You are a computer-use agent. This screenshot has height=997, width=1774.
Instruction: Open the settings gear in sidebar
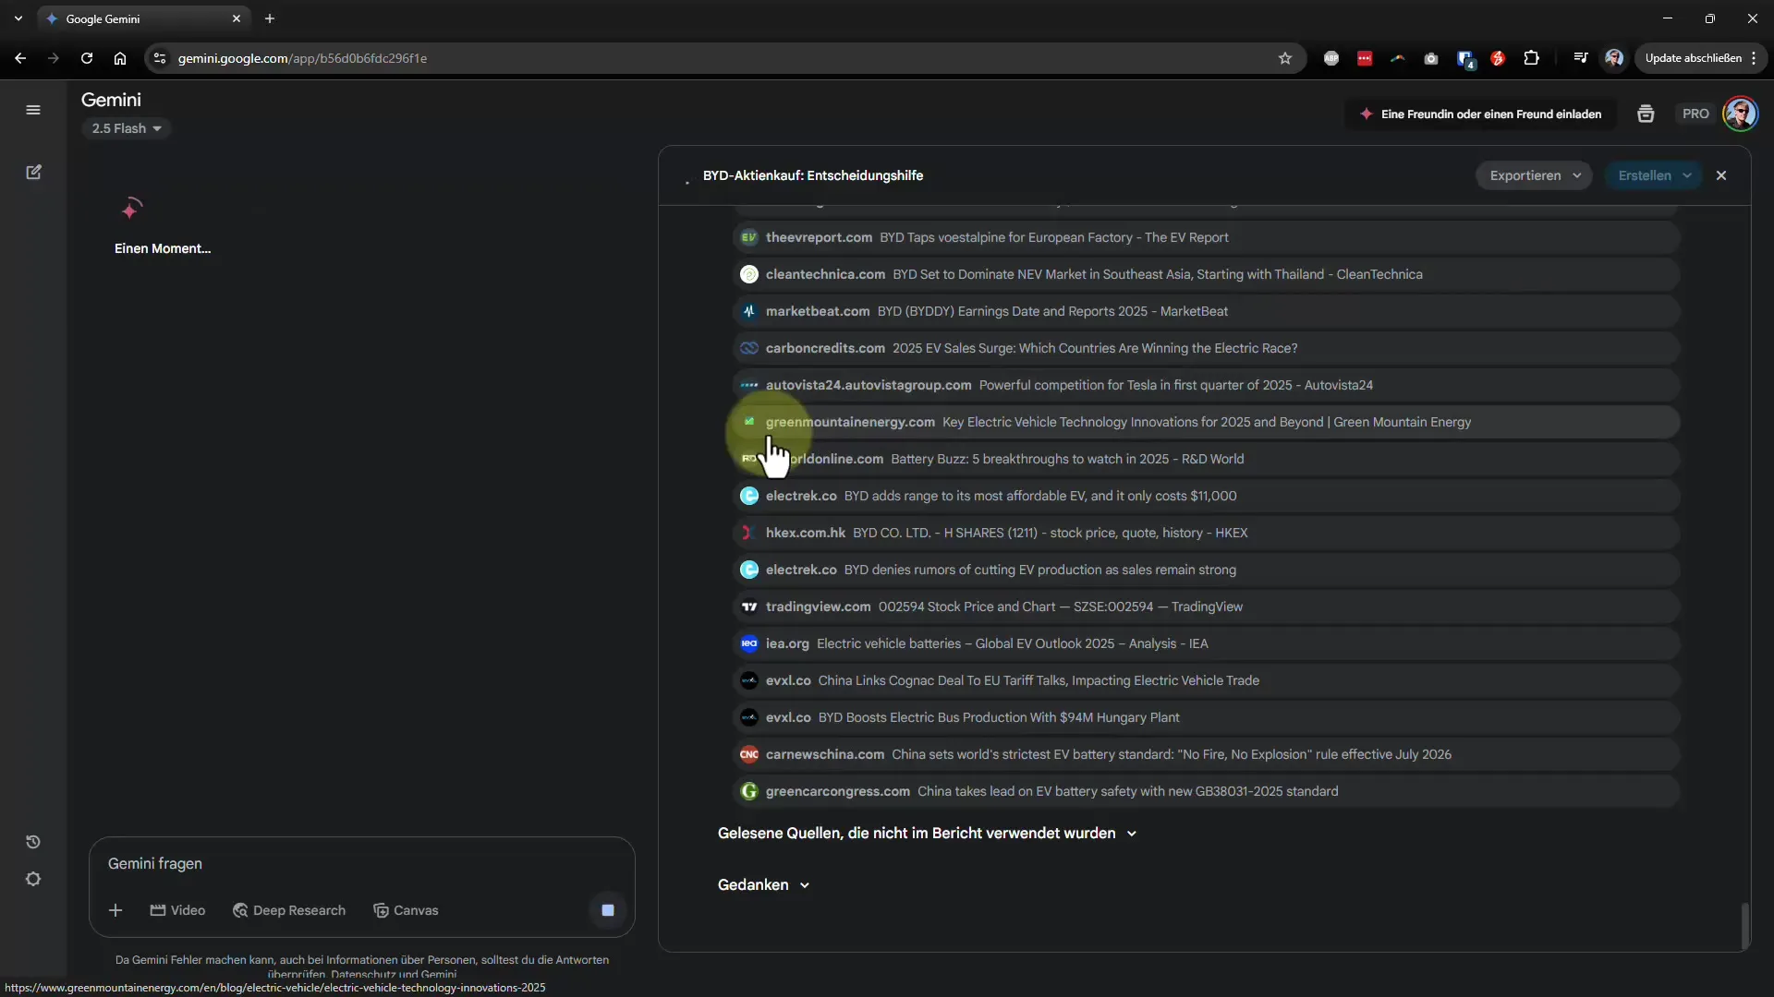click(33, 879)
